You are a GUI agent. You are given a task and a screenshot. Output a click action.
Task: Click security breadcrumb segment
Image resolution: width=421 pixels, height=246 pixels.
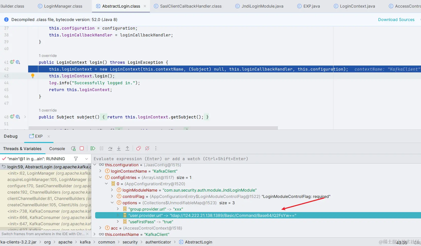pyautogui.click(x=130, y=242)
